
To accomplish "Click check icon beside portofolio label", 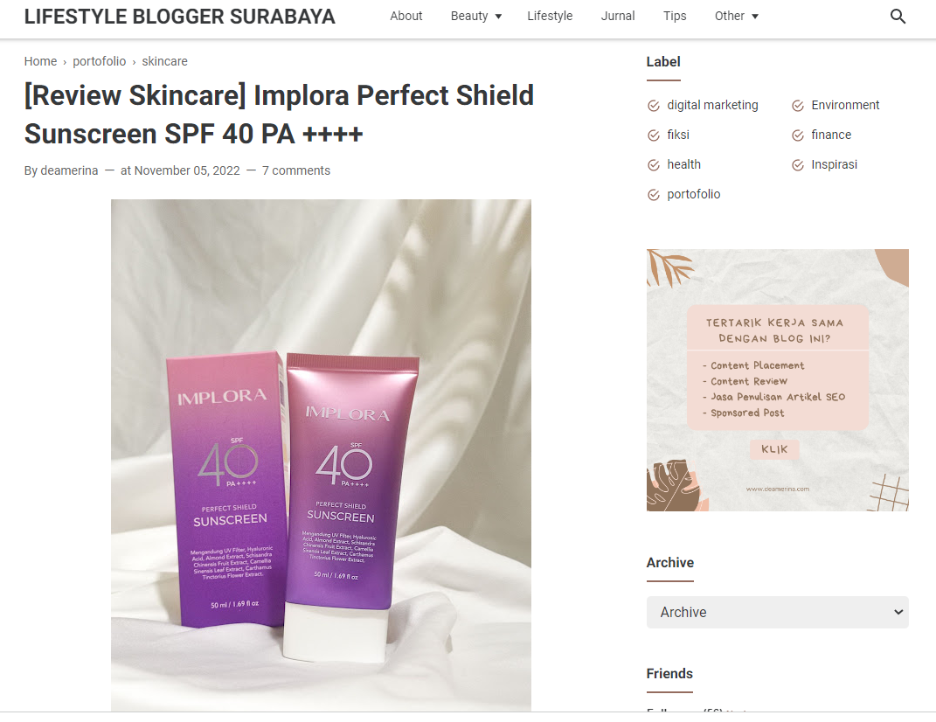I will (x=654, y=195).
